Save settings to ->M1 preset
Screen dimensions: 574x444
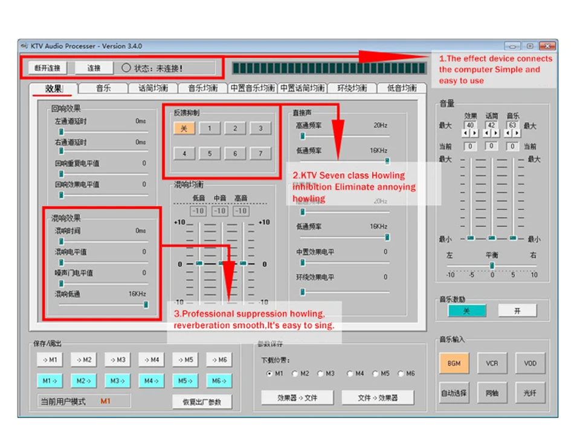click(50, 360)
